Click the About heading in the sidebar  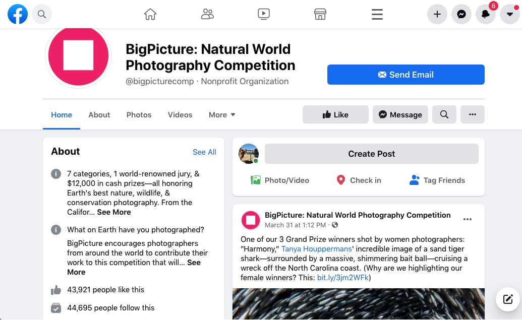(65, 151)
